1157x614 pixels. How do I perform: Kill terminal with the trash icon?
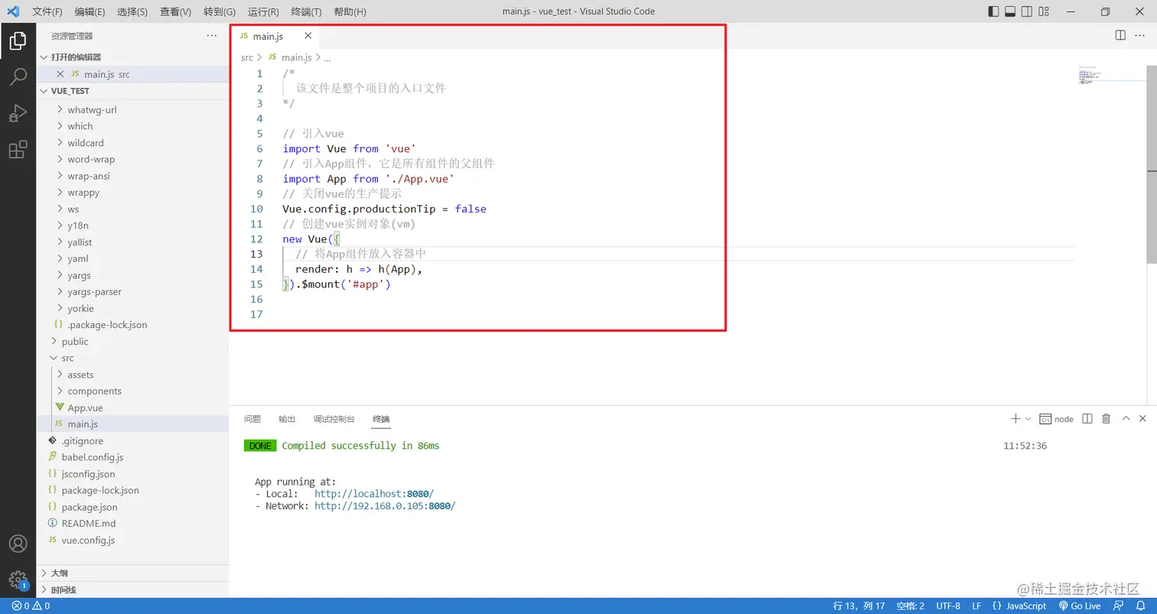1106,418
